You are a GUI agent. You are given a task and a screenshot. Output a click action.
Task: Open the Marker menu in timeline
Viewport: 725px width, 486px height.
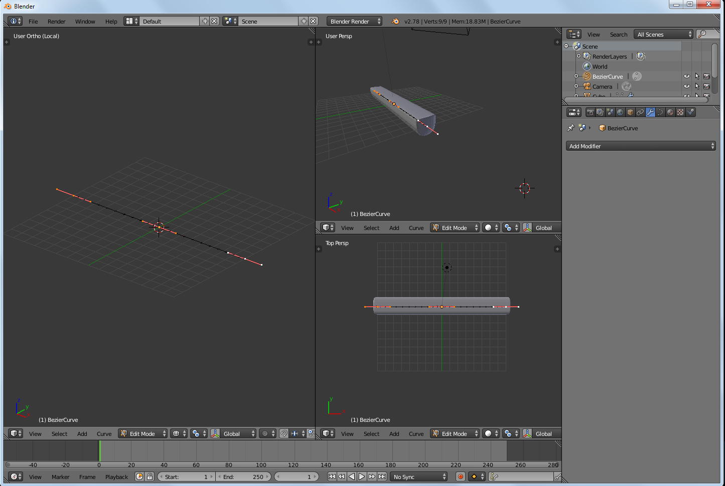point(60,476)
